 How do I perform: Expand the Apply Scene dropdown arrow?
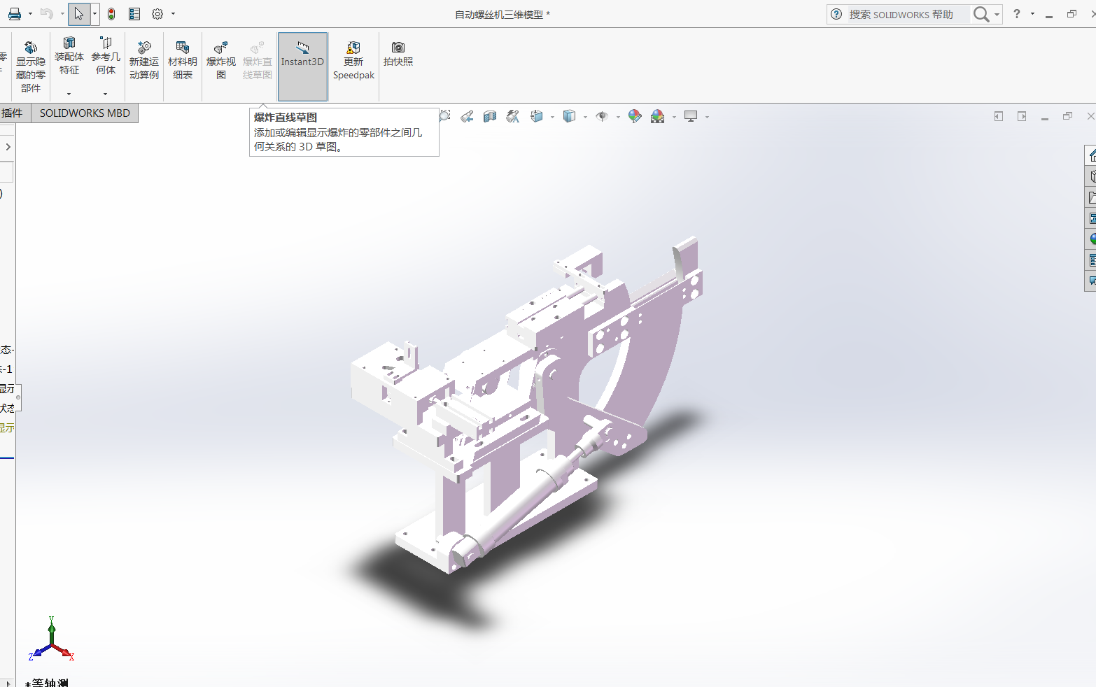pyautogui.click(x=674, y=117)
